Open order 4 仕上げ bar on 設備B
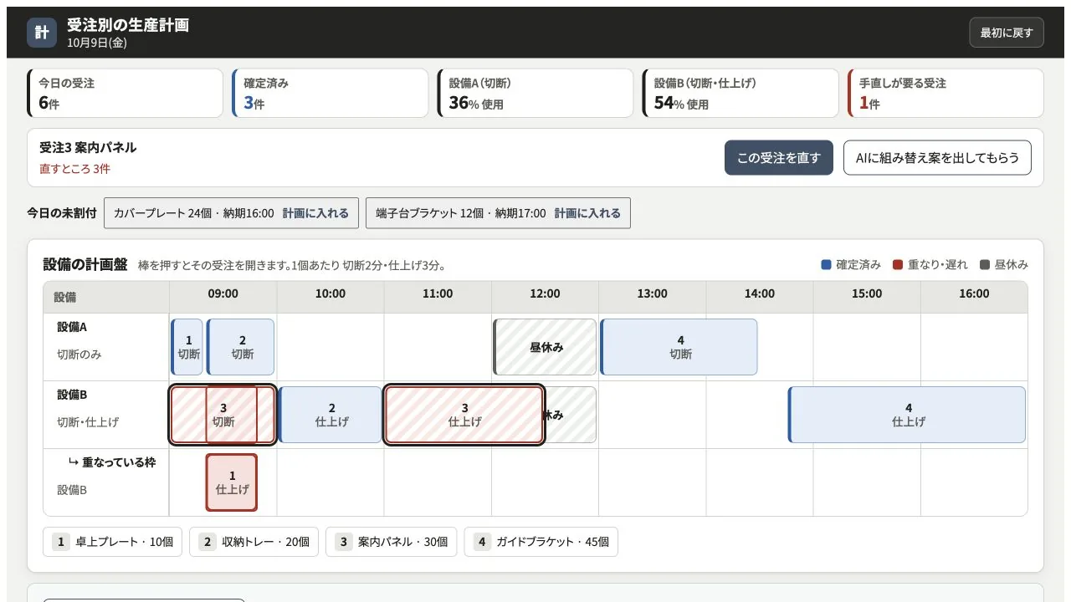This screenshot has width=1071, height=602. tap(907, 415)
